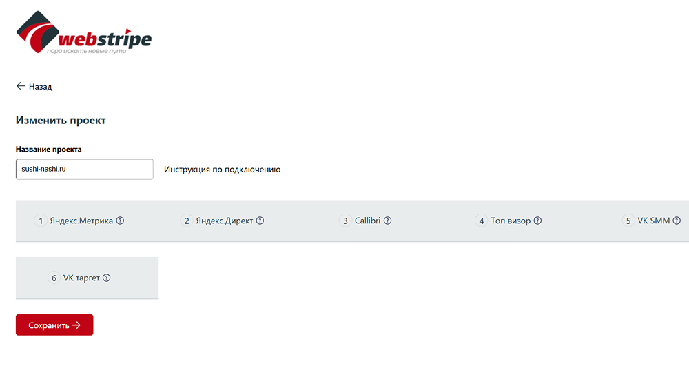Click the help icon beside Яндекс.Директ

pos(260,221)
